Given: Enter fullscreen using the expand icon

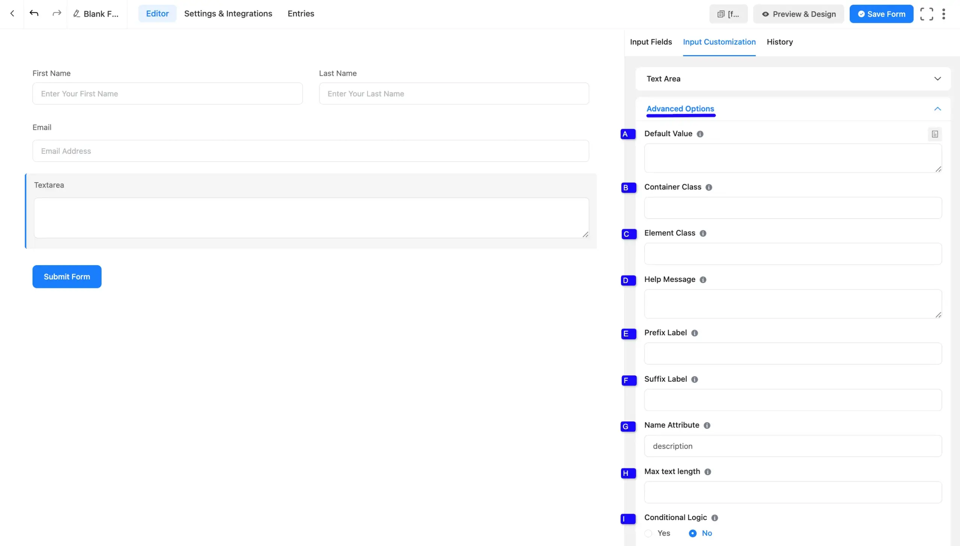Looking at the screenshot, I should pos(927,13).
